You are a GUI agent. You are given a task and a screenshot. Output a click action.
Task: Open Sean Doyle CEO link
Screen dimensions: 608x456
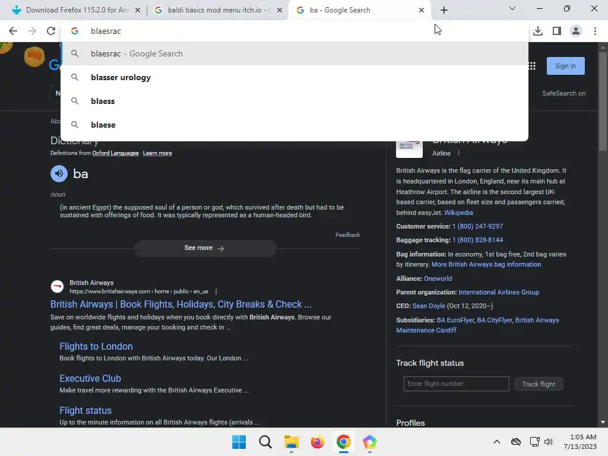coord(429,306)
